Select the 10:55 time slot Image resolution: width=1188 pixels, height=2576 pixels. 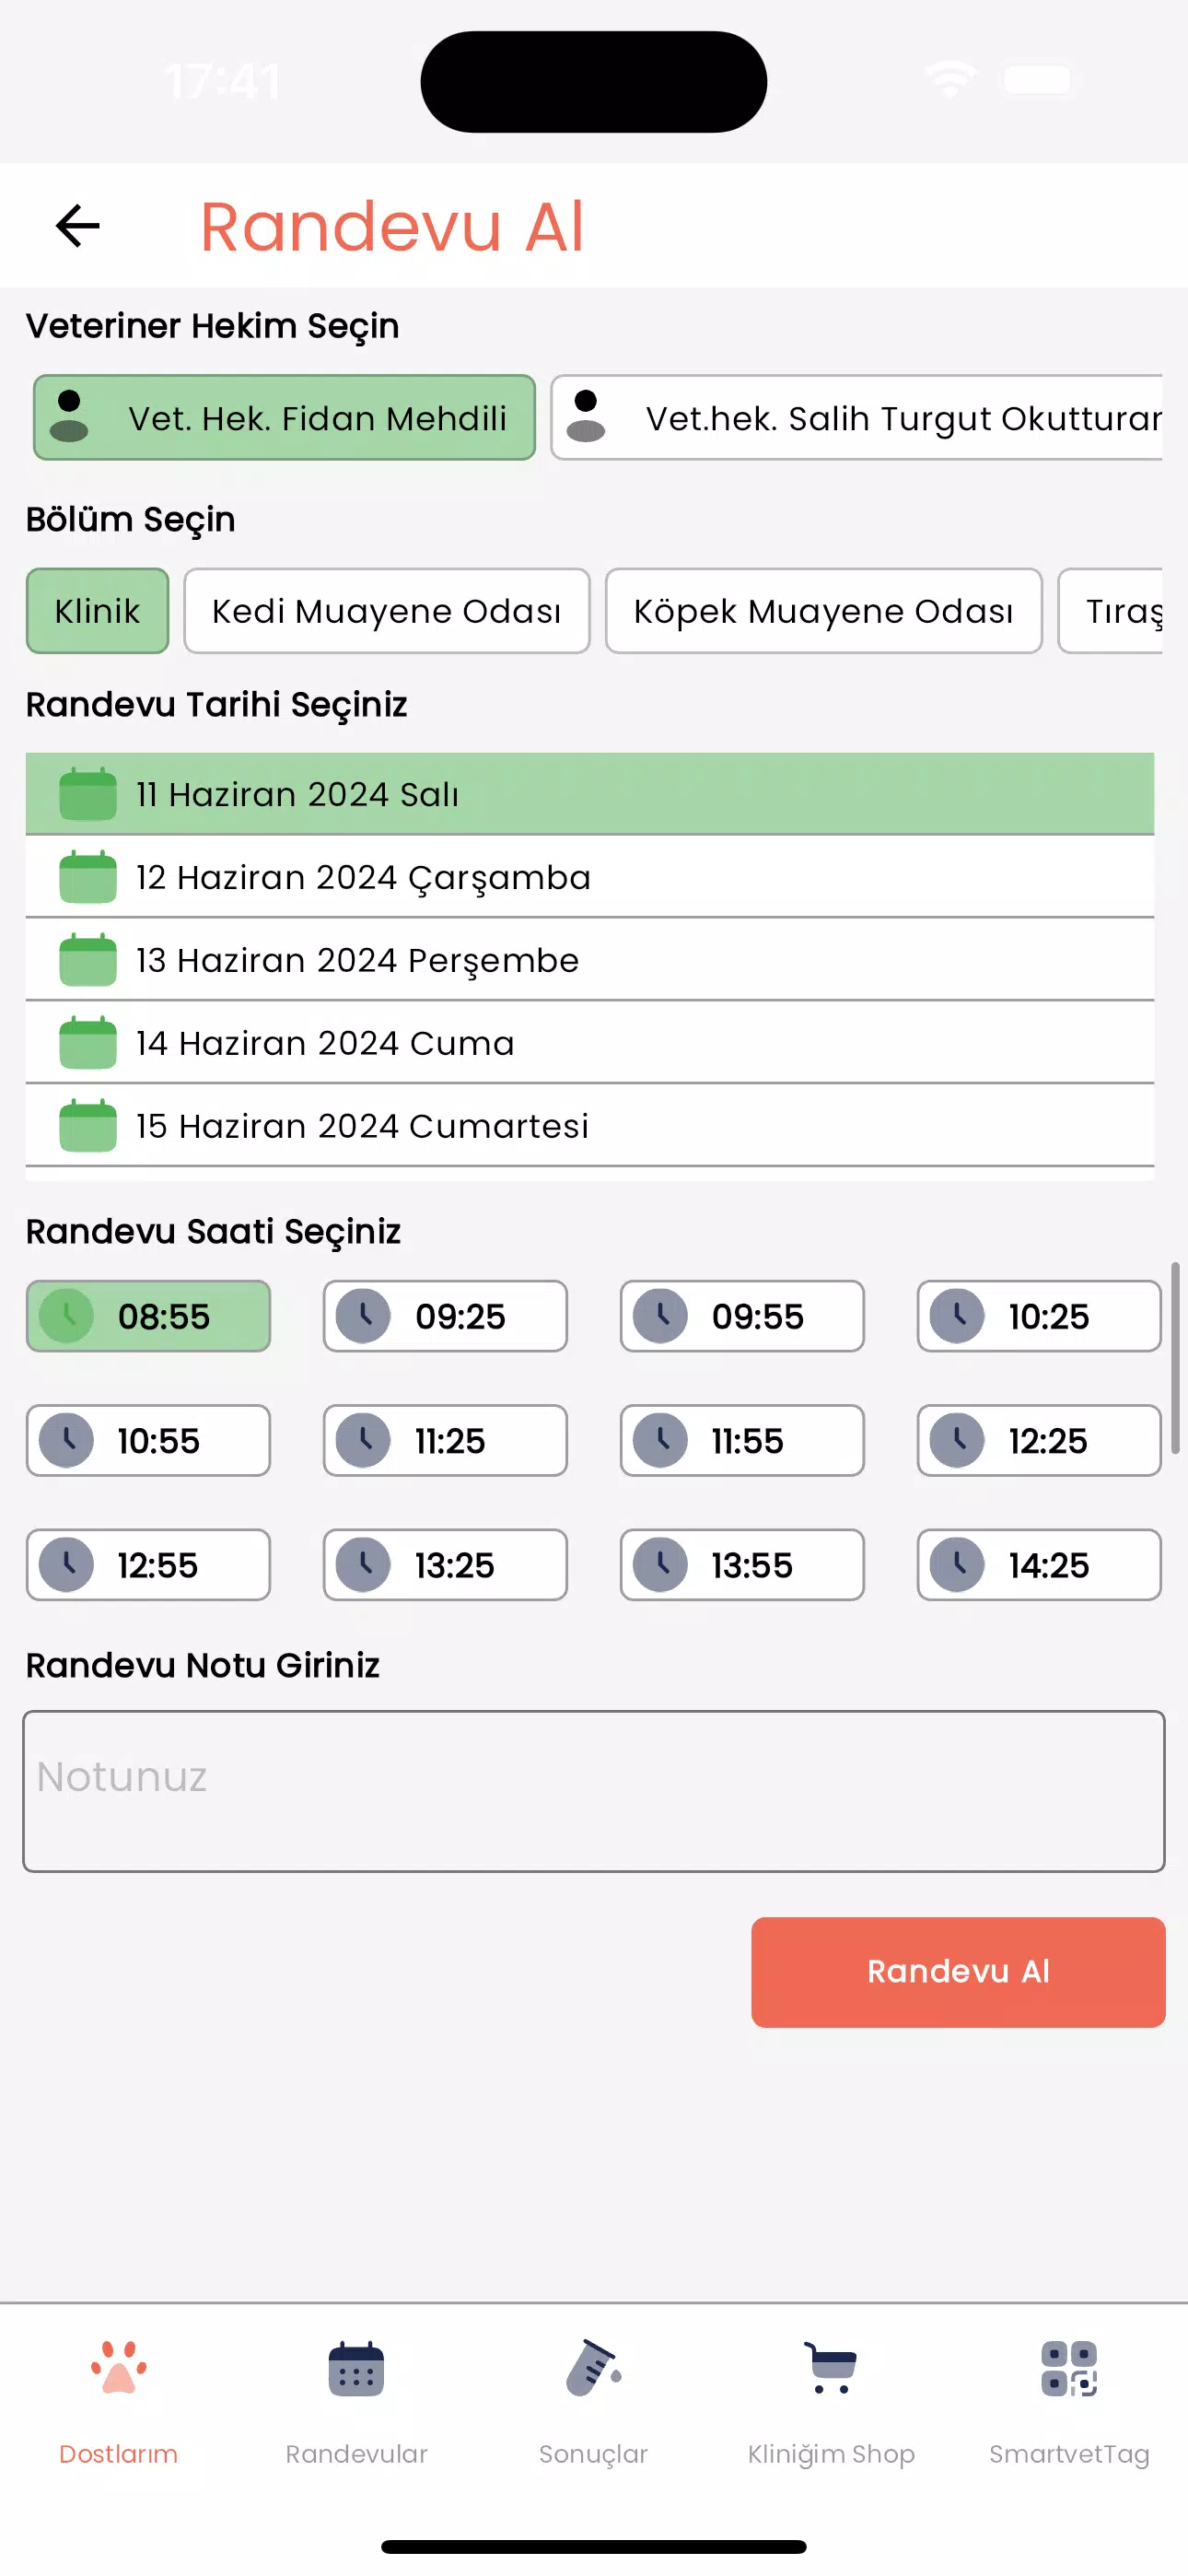148,1441
